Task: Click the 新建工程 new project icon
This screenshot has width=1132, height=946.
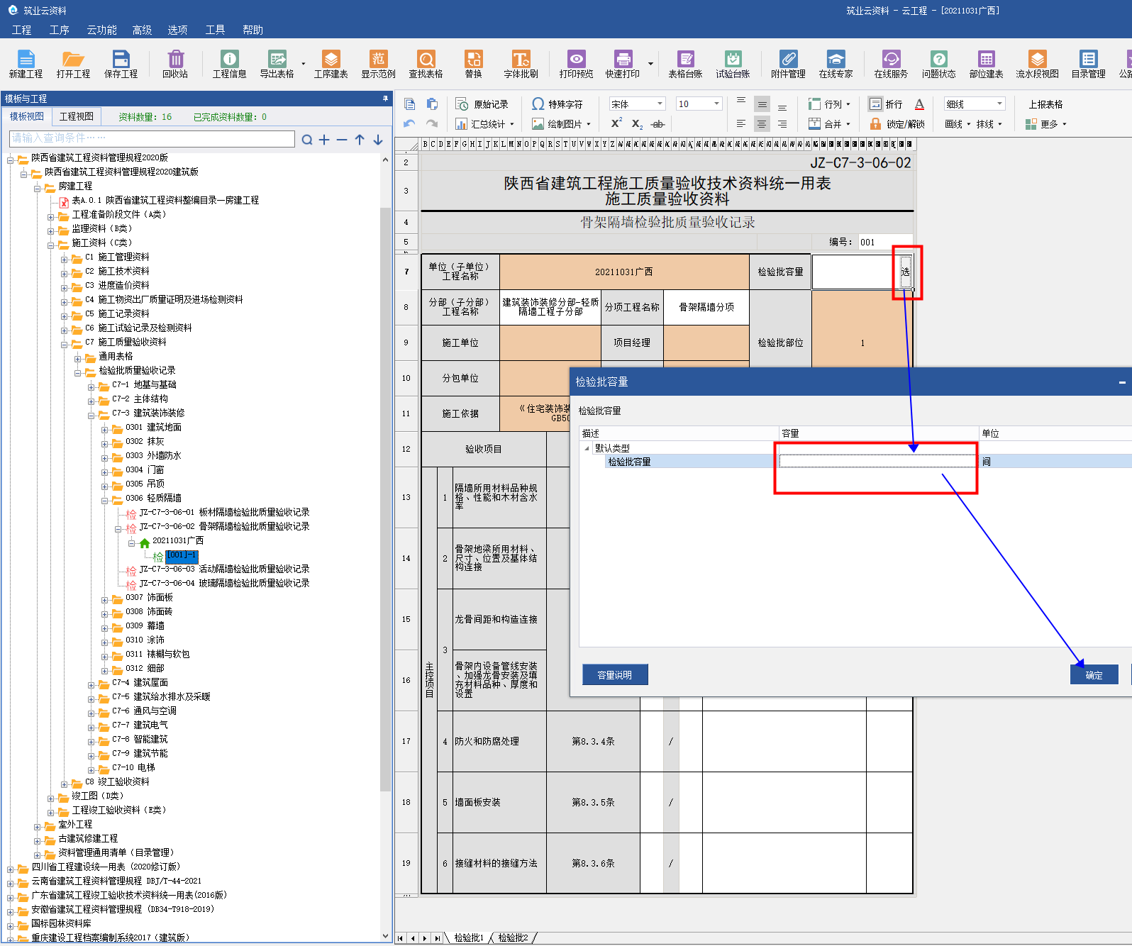Action: coord(26,64)
